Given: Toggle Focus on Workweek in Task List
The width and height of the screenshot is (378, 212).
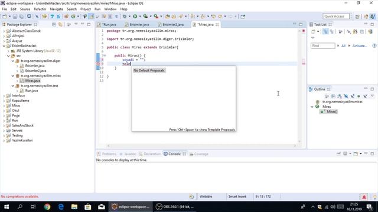Looking at the screenshot, I should coord(340,31).
